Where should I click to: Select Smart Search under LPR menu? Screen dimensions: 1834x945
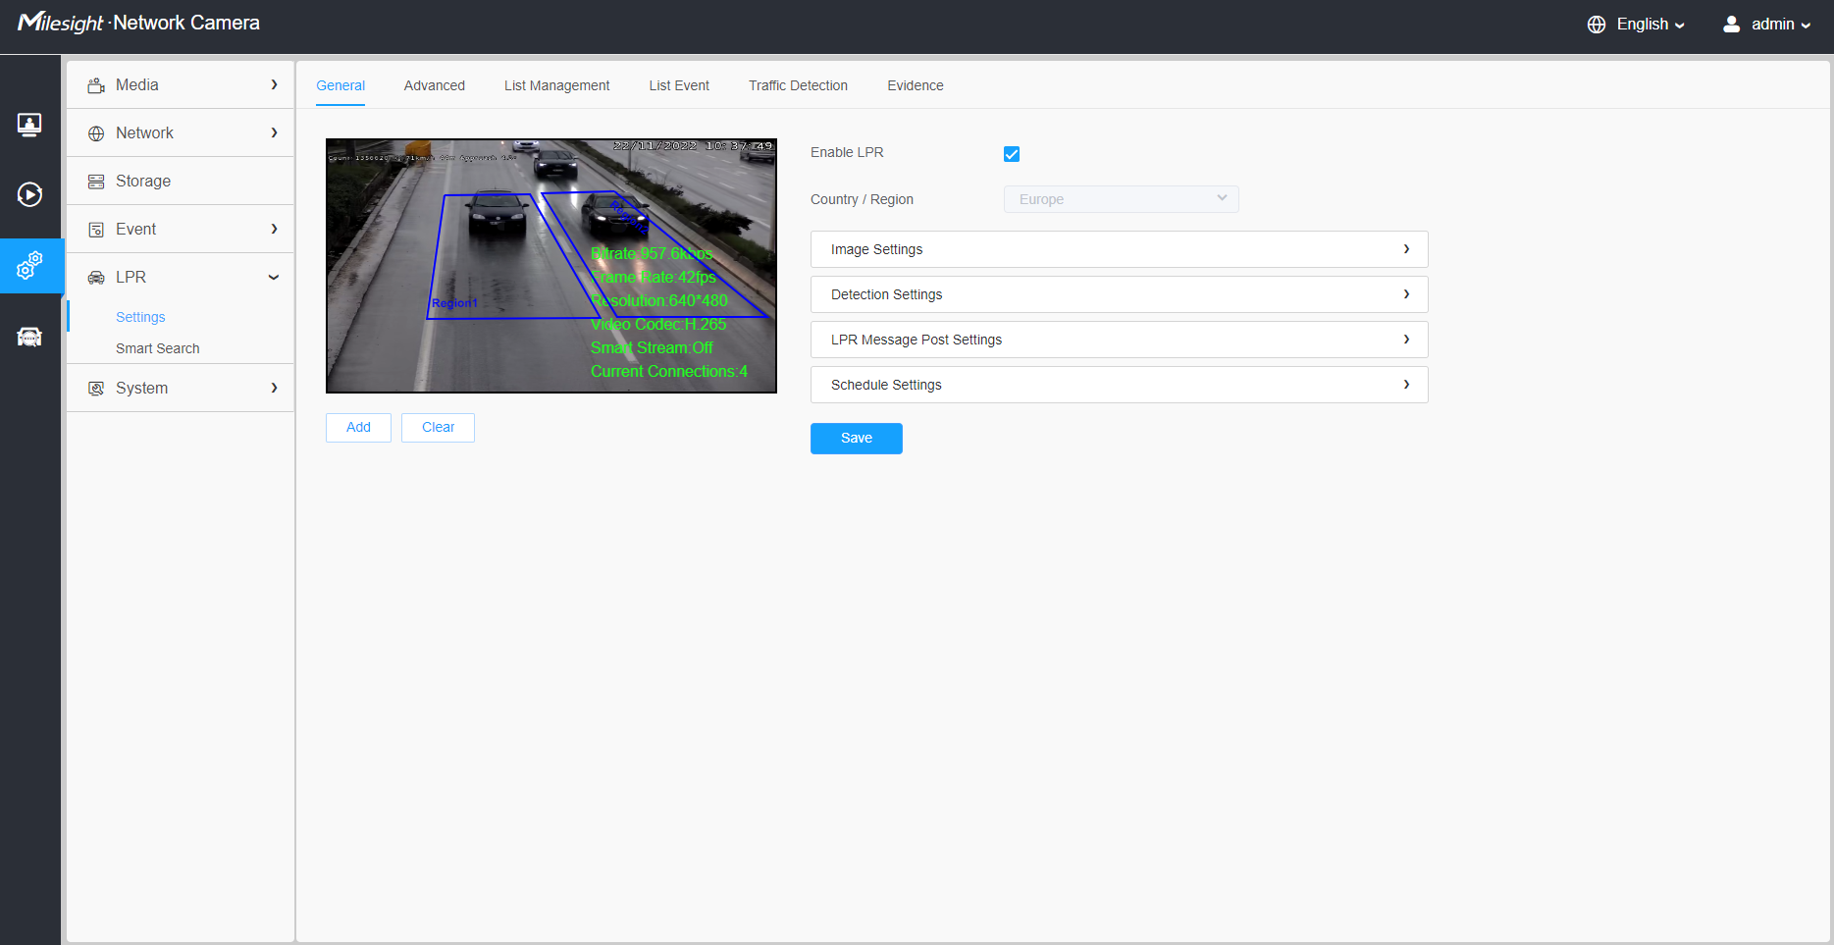pyautogui.click(x=158, y=348)
